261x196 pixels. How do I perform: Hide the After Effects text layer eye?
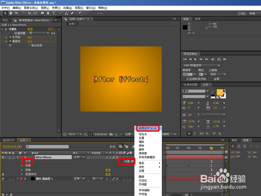(x=3, y=157)
